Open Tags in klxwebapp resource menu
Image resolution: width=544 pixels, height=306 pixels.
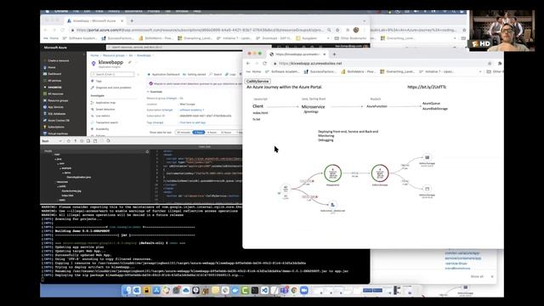coord(96,81)
